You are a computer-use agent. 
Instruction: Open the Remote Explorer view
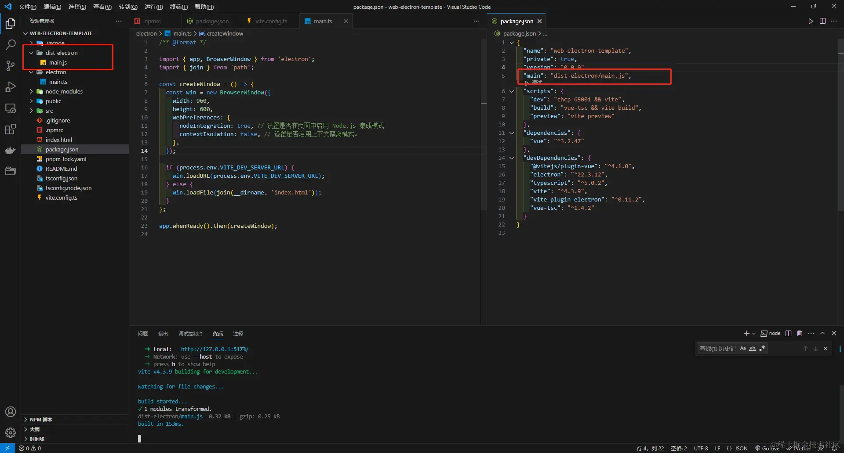coord(11,108)
